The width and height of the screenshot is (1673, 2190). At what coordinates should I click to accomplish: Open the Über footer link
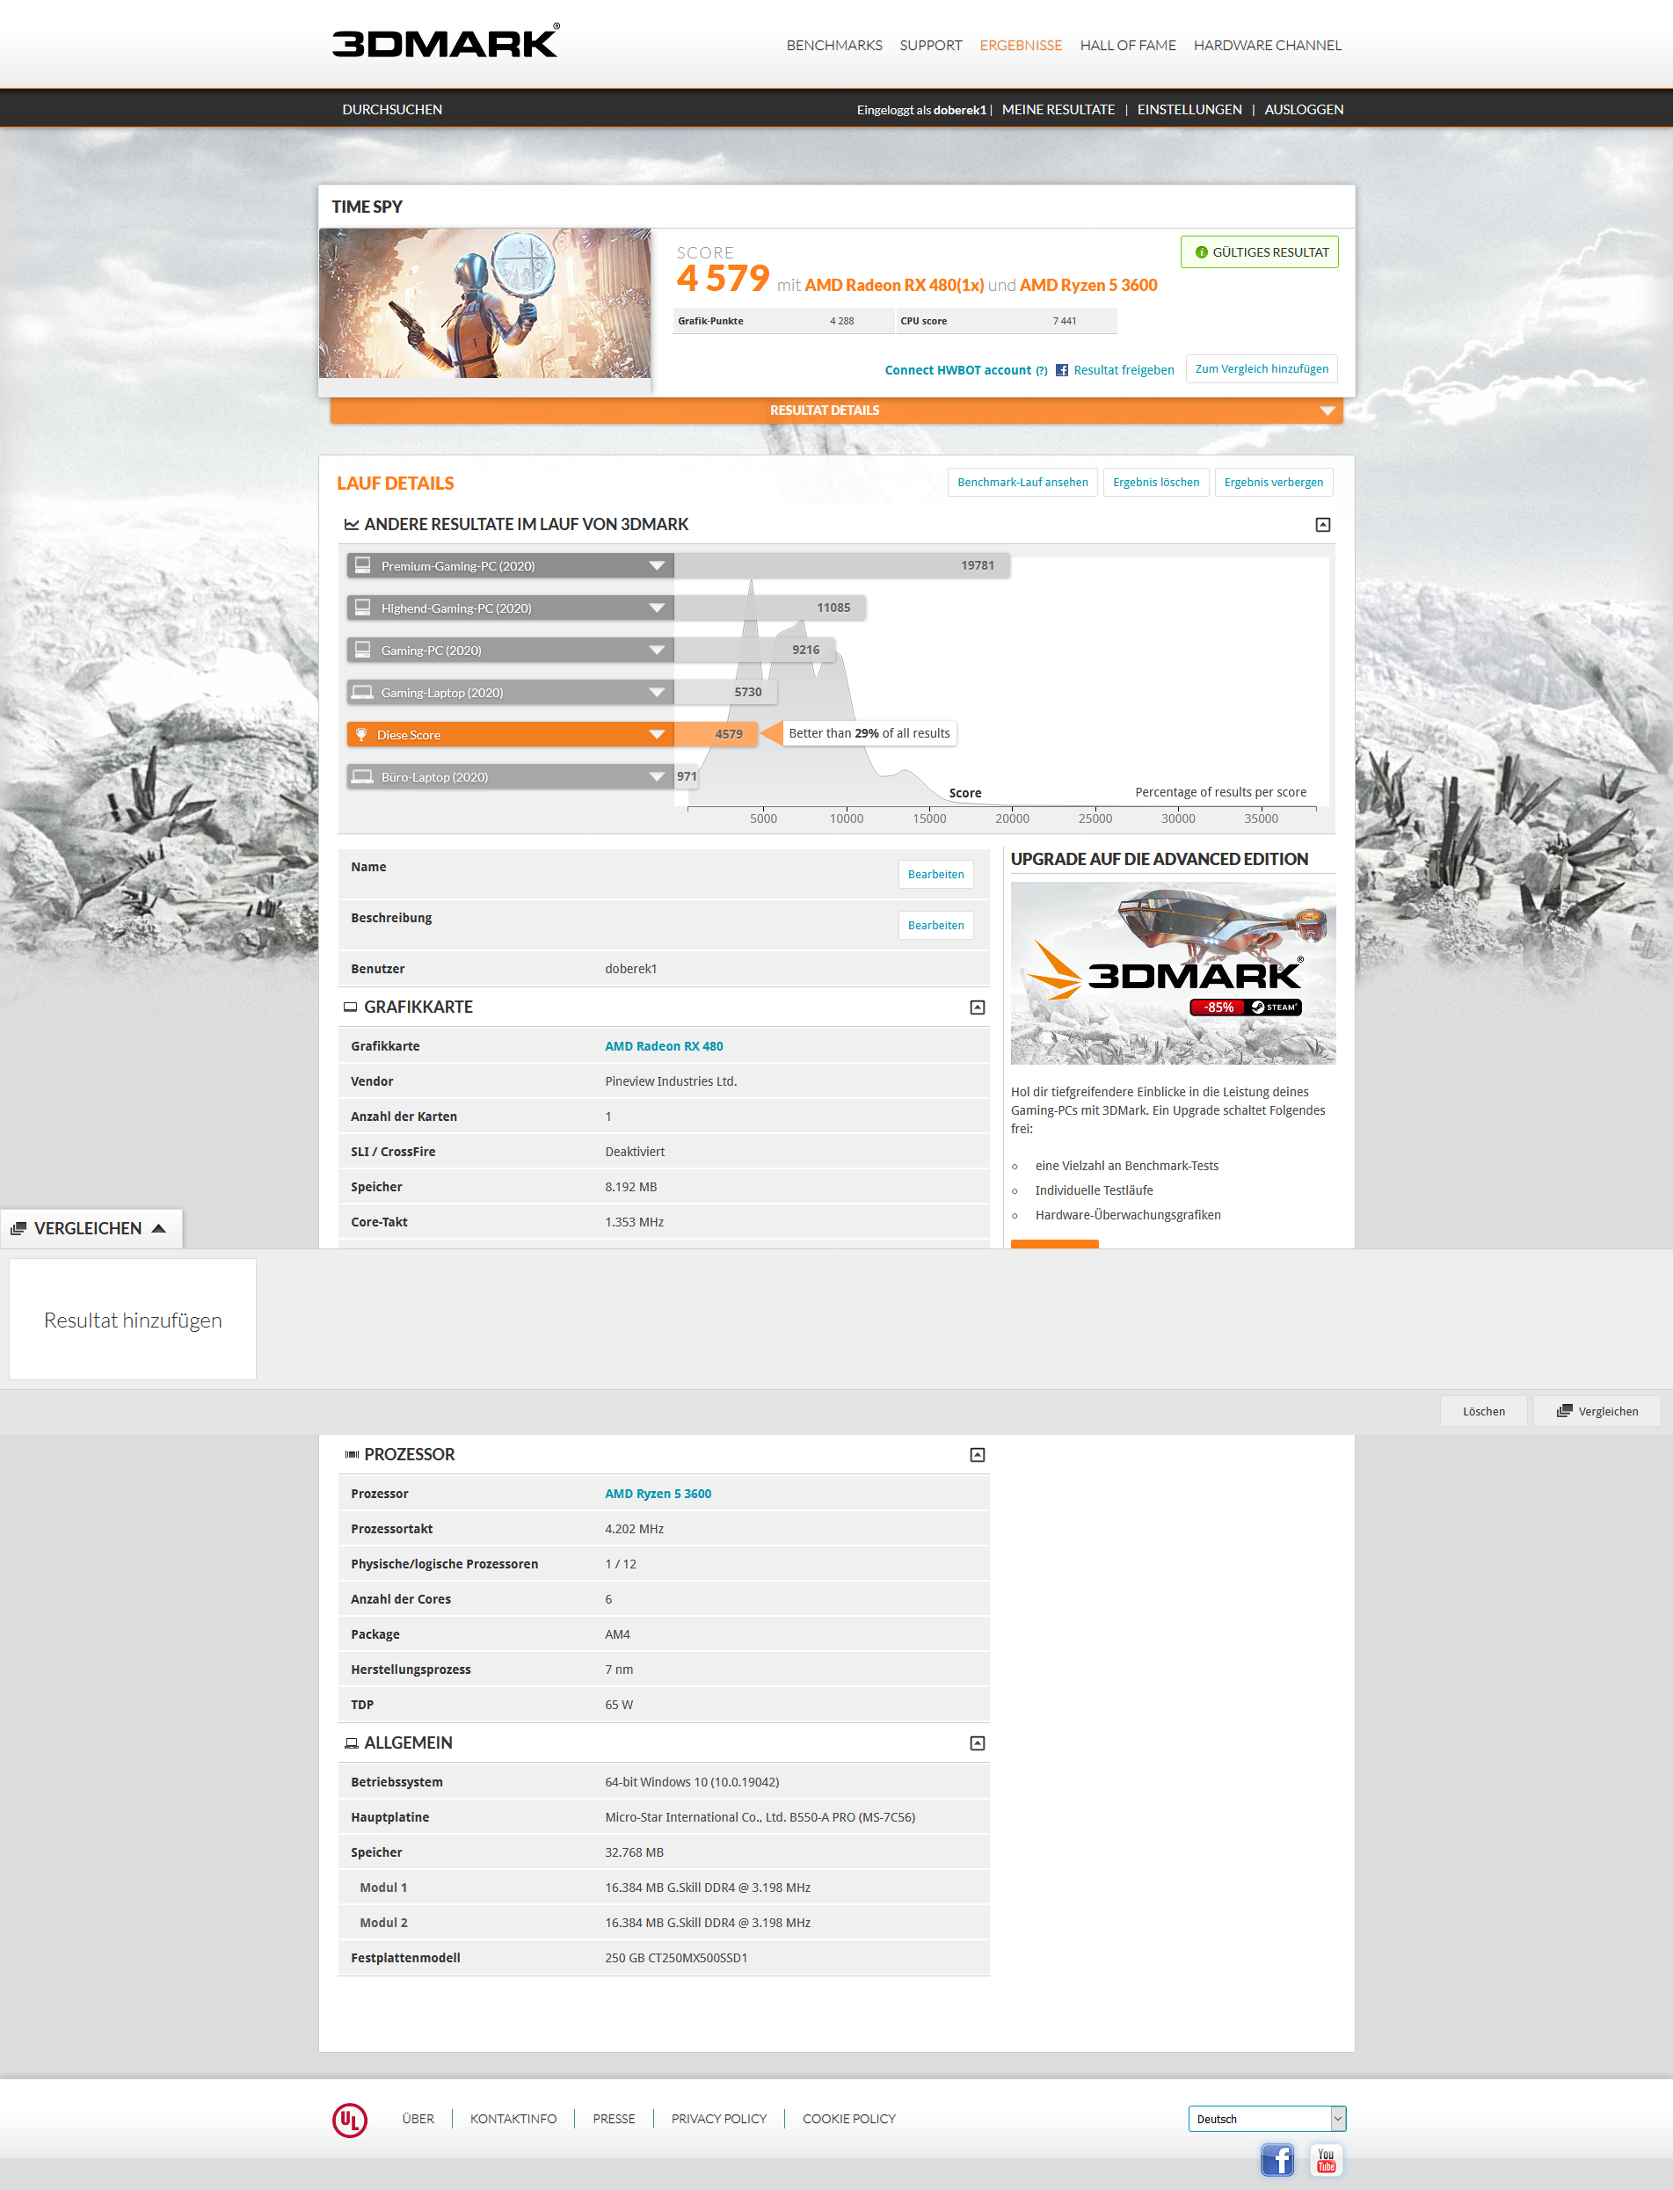(x=418, y=2118)
